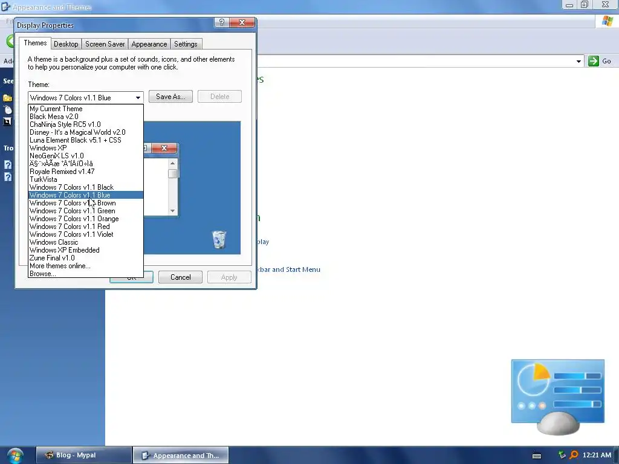Go to the Settings tab
This screenshot has height=464, width=619.
[186, 43]
